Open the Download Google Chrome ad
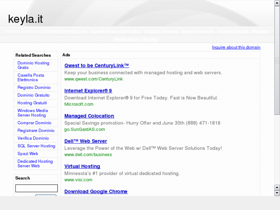The height and width of the screenshot is (210, 280). coord(96,192)
